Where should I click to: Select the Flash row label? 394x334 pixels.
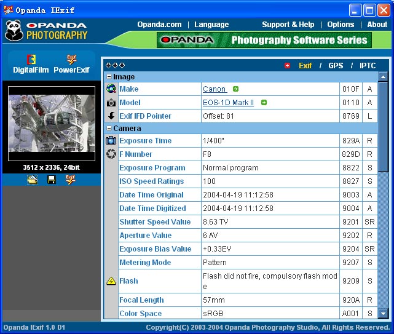[128, 281]
